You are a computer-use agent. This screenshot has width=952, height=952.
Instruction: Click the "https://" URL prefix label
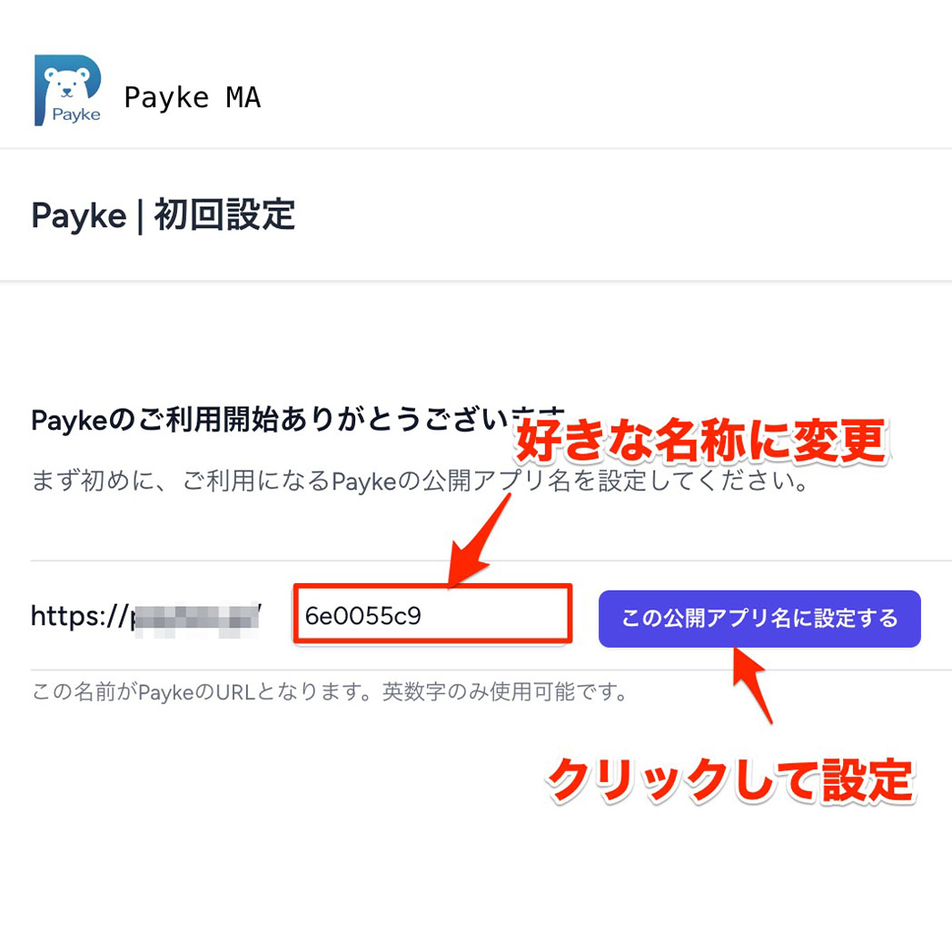(x=80, y=616)
